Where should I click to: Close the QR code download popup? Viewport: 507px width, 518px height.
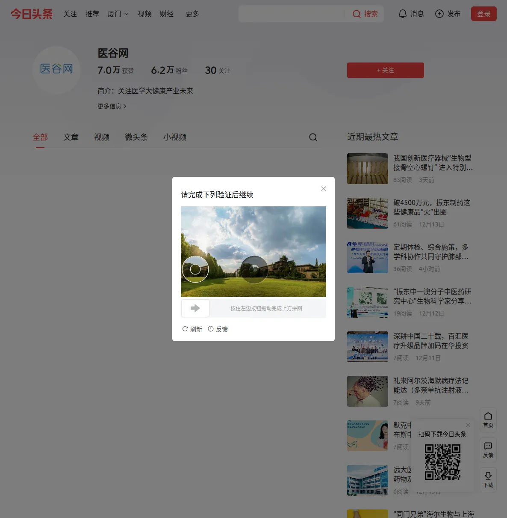(x=468, y=425)
